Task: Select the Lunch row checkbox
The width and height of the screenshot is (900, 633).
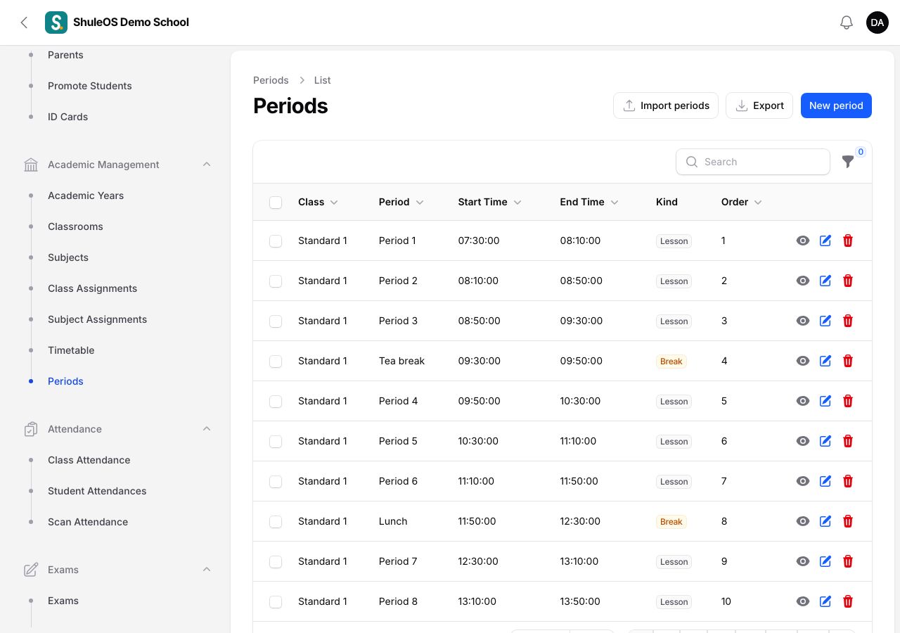Action: click(x=276, y=522)
